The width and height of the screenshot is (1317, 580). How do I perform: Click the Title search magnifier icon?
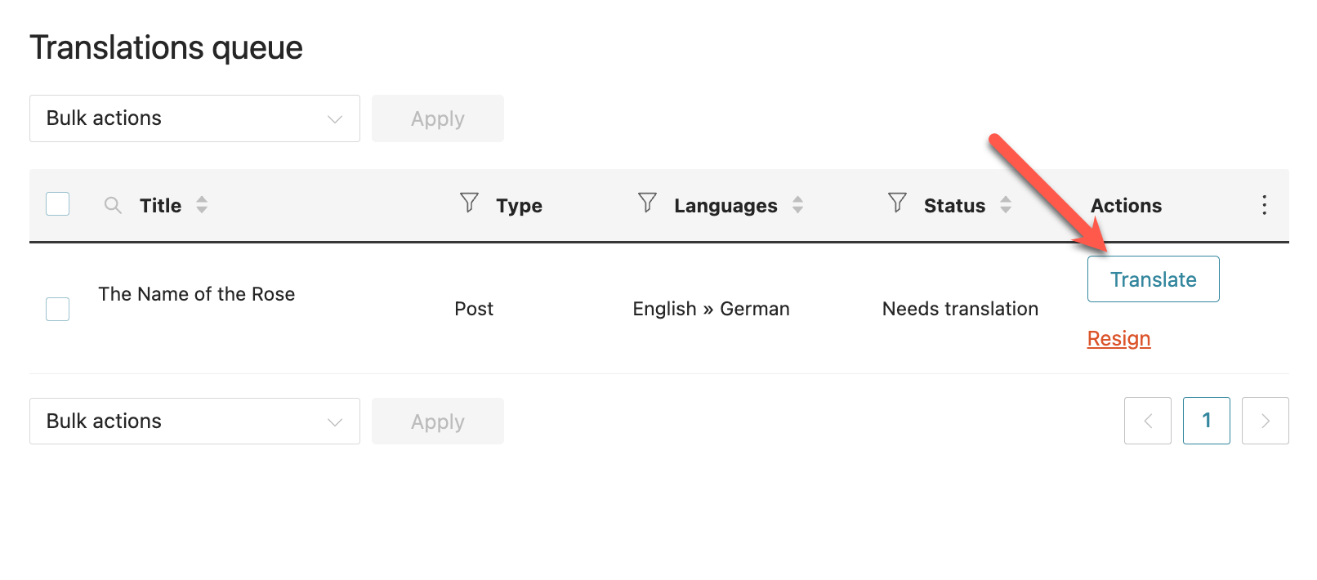tap(113, 205)
